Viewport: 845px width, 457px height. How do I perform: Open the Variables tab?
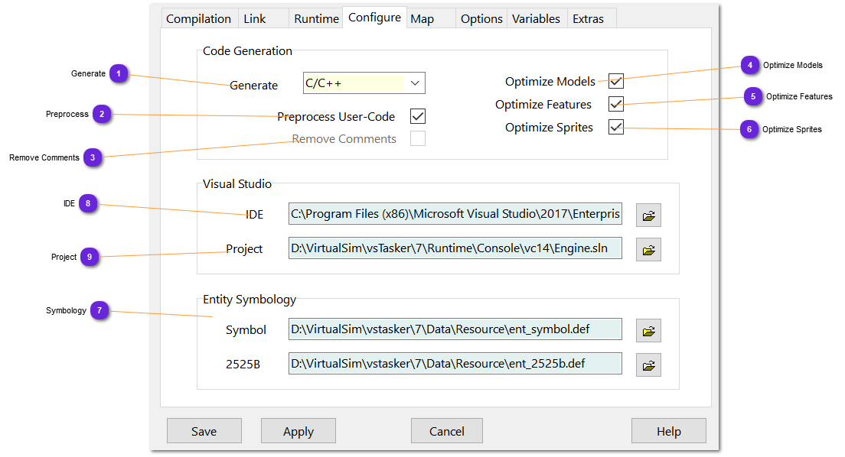[536, 18]
